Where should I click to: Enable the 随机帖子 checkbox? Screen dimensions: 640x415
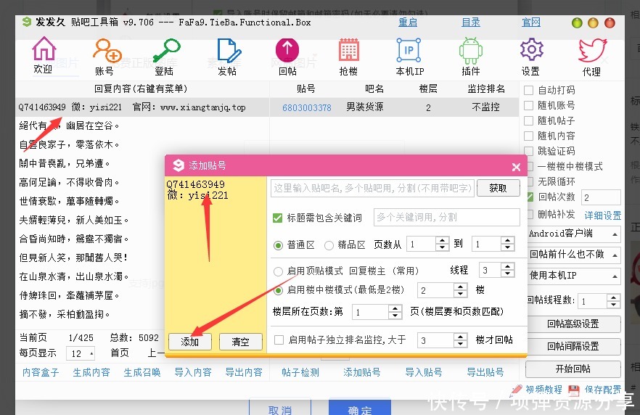pyautogui.click(x=528, y=120)
